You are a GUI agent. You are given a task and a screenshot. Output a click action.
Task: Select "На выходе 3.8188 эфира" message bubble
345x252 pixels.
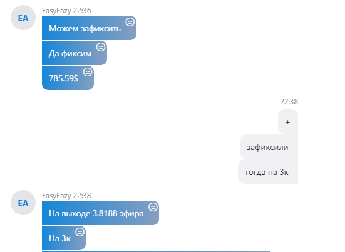click(x=100, y=213)
